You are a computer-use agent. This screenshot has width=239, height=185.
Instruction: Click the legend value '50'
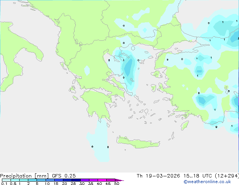[116, 183]
